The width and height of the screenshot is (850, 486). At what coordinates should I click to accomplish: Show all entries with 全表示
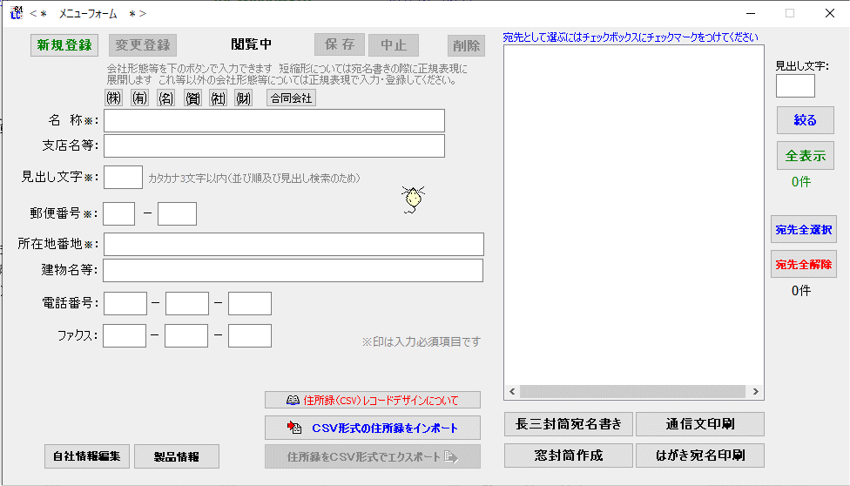tap(805, 156)
